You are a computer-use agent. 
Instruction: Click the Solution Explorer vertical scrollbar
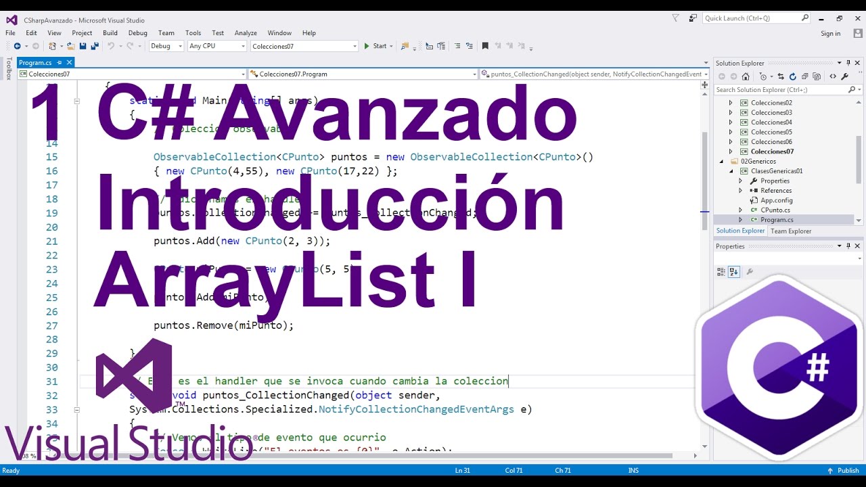point(859,161)
